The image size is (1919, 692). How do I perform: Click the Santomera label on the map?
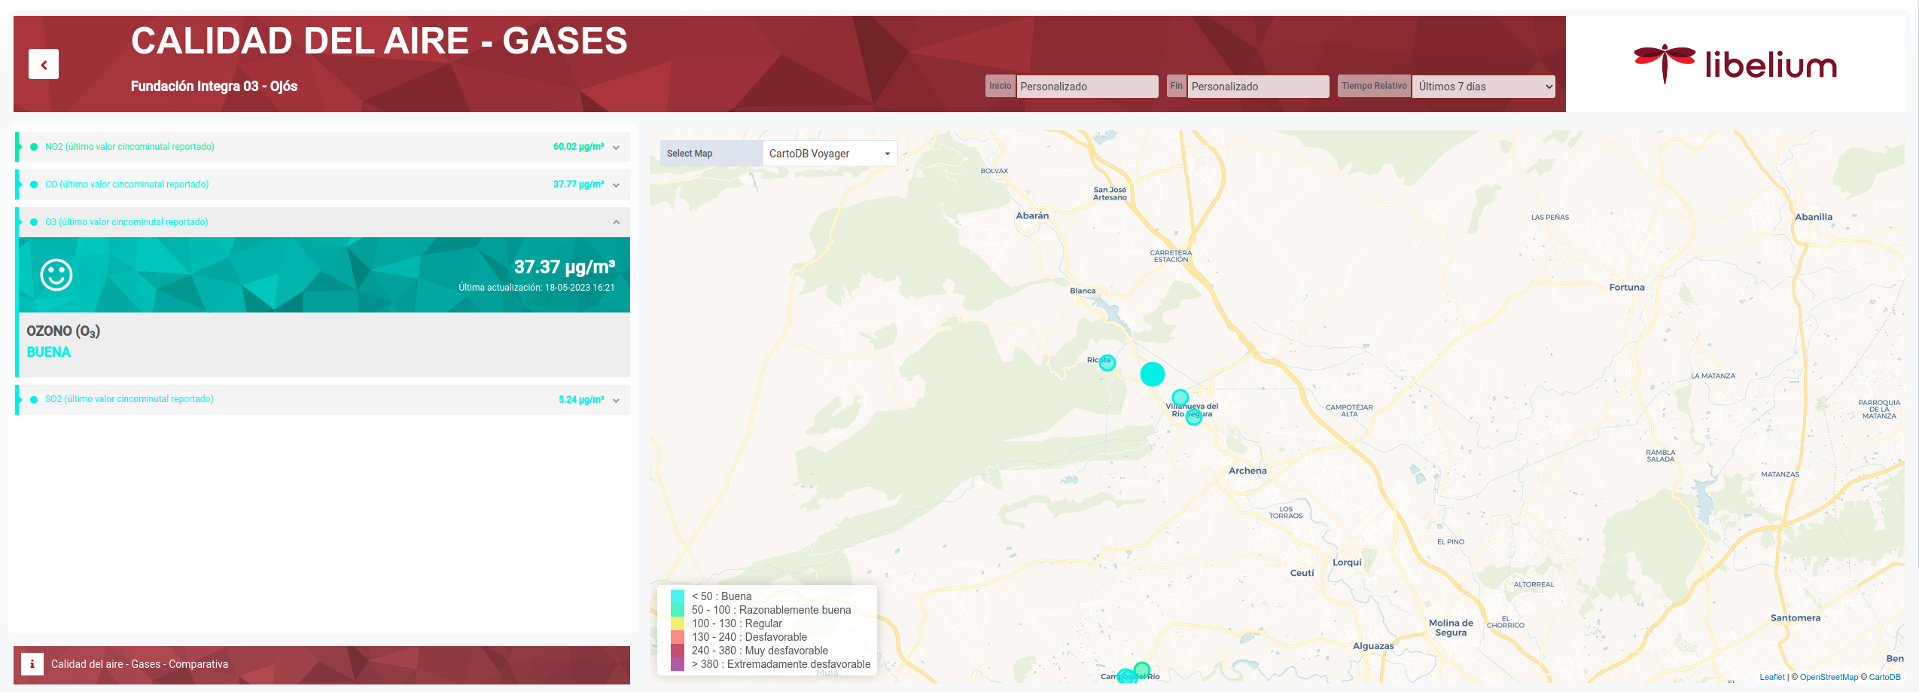click(1795, 618)
